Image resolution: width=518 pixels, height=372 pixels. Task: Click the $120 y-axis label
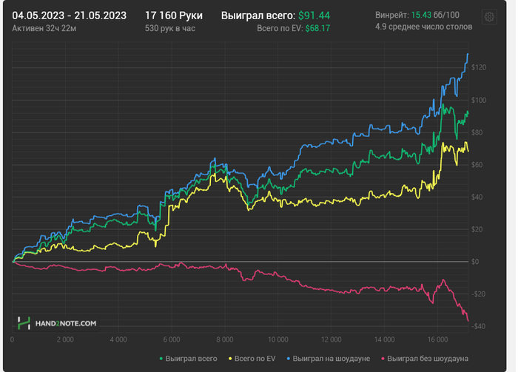[x=478, y=67]
